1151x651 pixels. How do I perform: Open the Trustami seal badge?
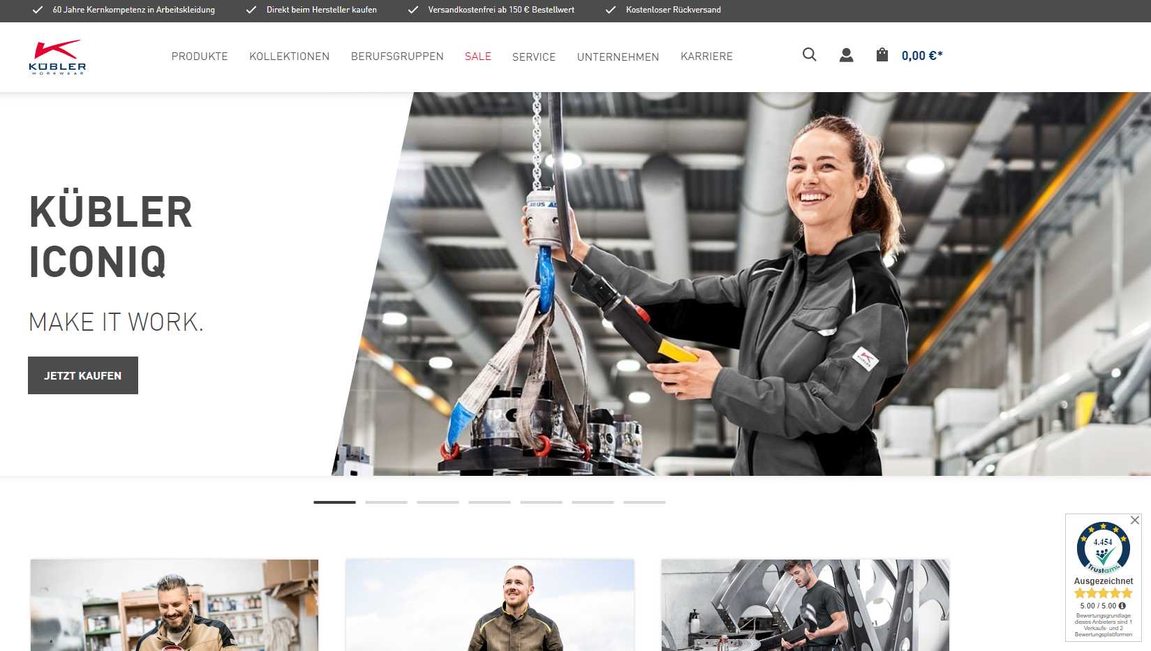click(1103, 548)
